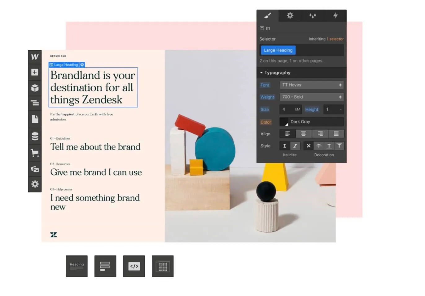Click the 02—Resources label
The height and width of the screenshot is (296, 425).
pyautogui.click(x=60, y=164)
